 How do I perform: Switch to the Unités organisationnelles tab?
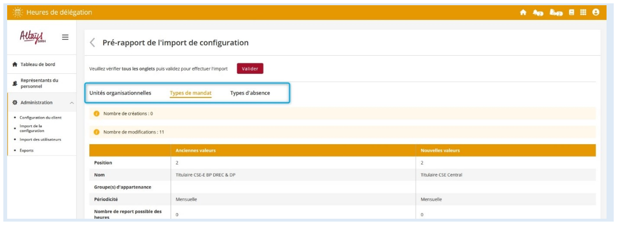point(120,93)
